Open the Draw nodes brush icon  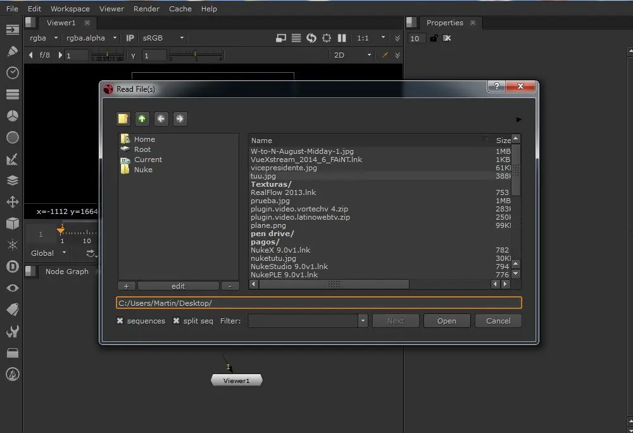tap(13, 51)
